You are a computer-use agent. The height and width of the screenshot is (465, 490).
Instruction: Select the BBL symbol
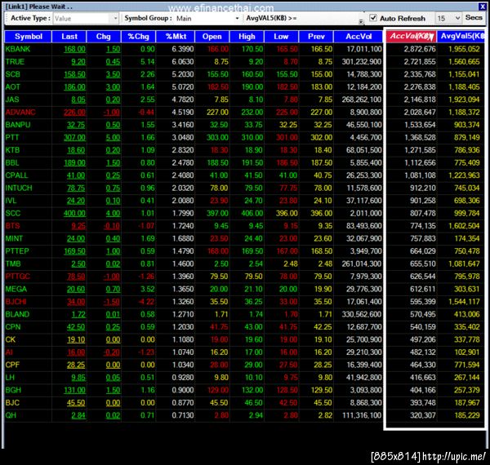12,163
